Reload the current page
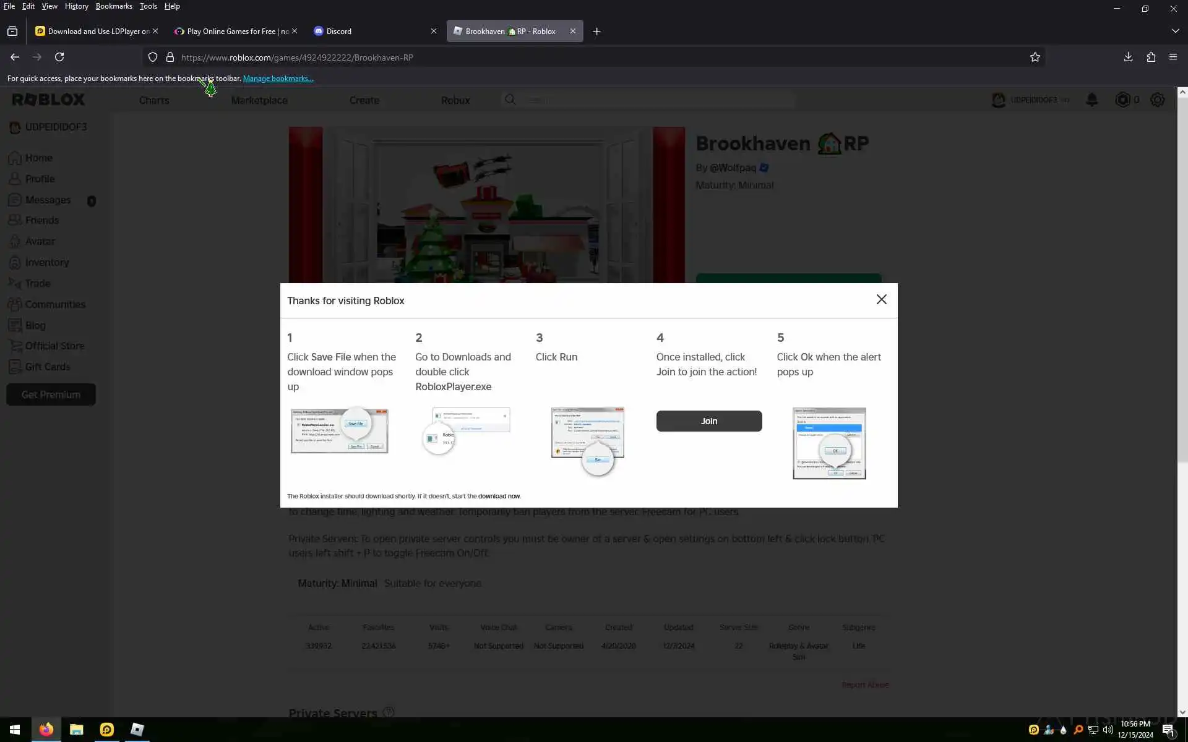This screenshot has height=742, width=1188. (x=59, y=57)
